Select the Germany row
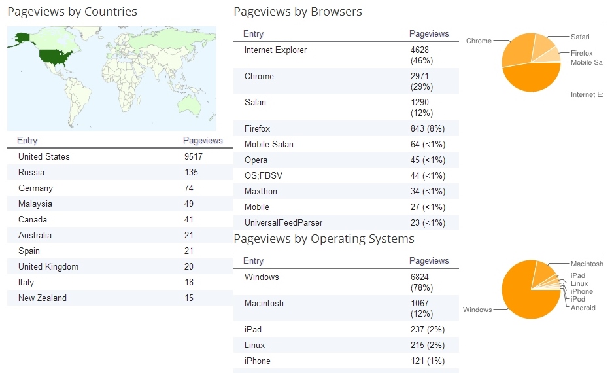 (120, 188)
